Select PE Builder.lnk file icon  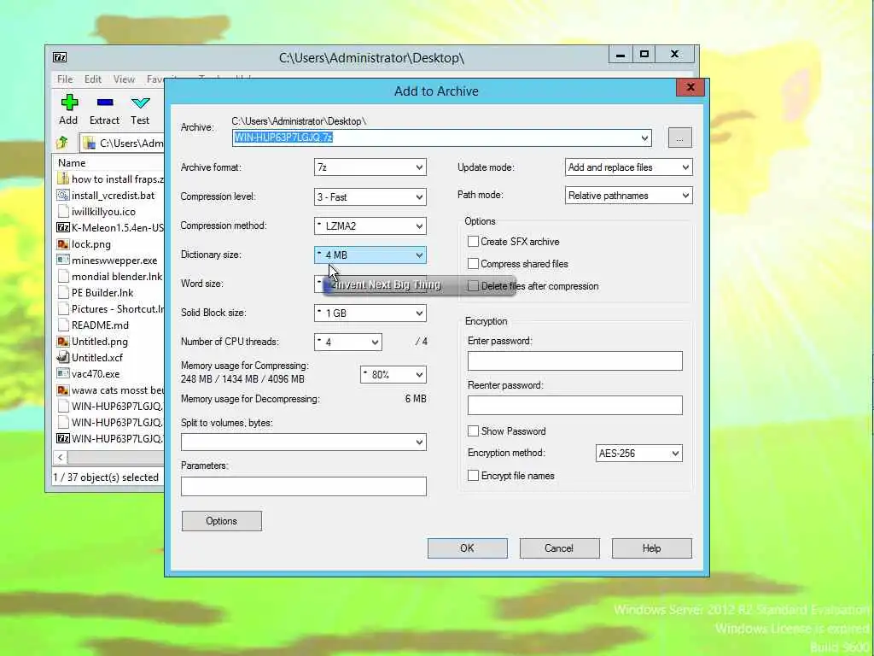click(63, 292)
